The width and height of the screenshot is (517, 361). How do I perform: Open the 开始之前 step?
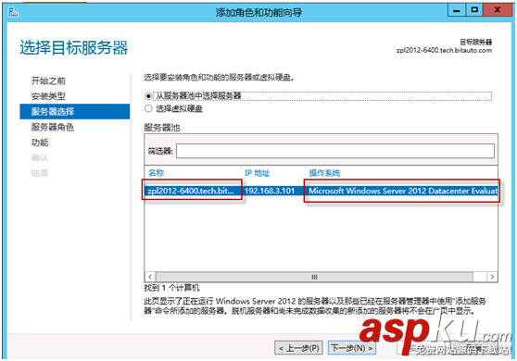(48, 81)
